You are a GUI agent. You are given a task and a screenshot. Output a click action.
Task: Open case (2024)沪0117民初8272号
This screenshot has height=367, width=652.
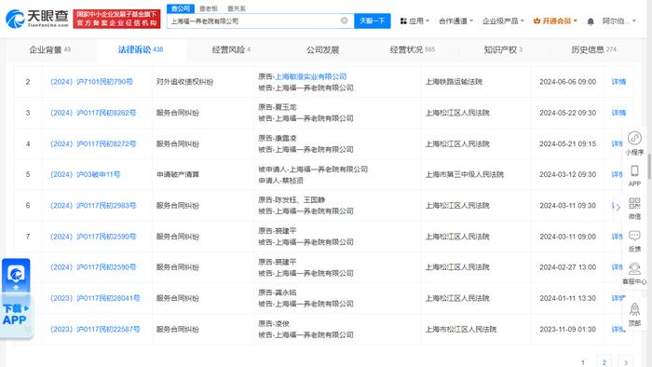[x=93, y=143]
